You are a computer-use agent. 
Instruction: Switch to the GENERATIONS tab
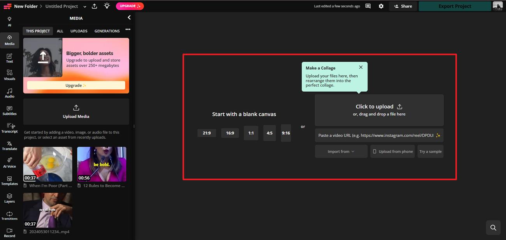coord(107,31)
